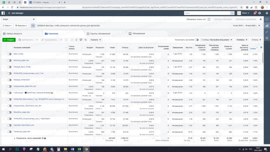
Task: Open the charts icon in right sidebar
Action: coord(267,26)
